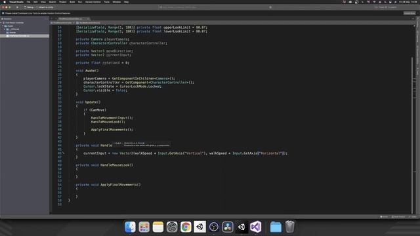Viewport: 420px width, 236px height.
Task: Navigate forward with the right arrow beside tabs
Action: pos(55,19)
